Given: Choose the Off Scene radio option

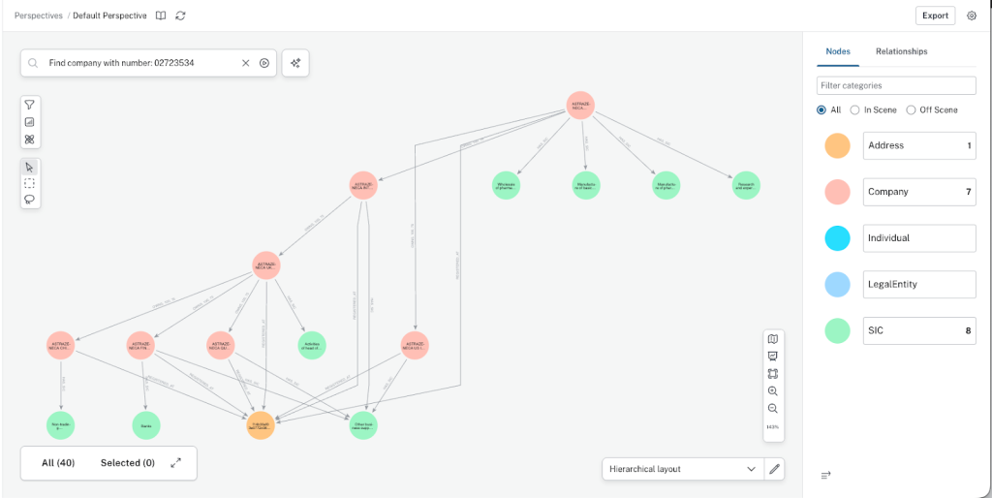Looking at the screenshot, I should (911, 110).
